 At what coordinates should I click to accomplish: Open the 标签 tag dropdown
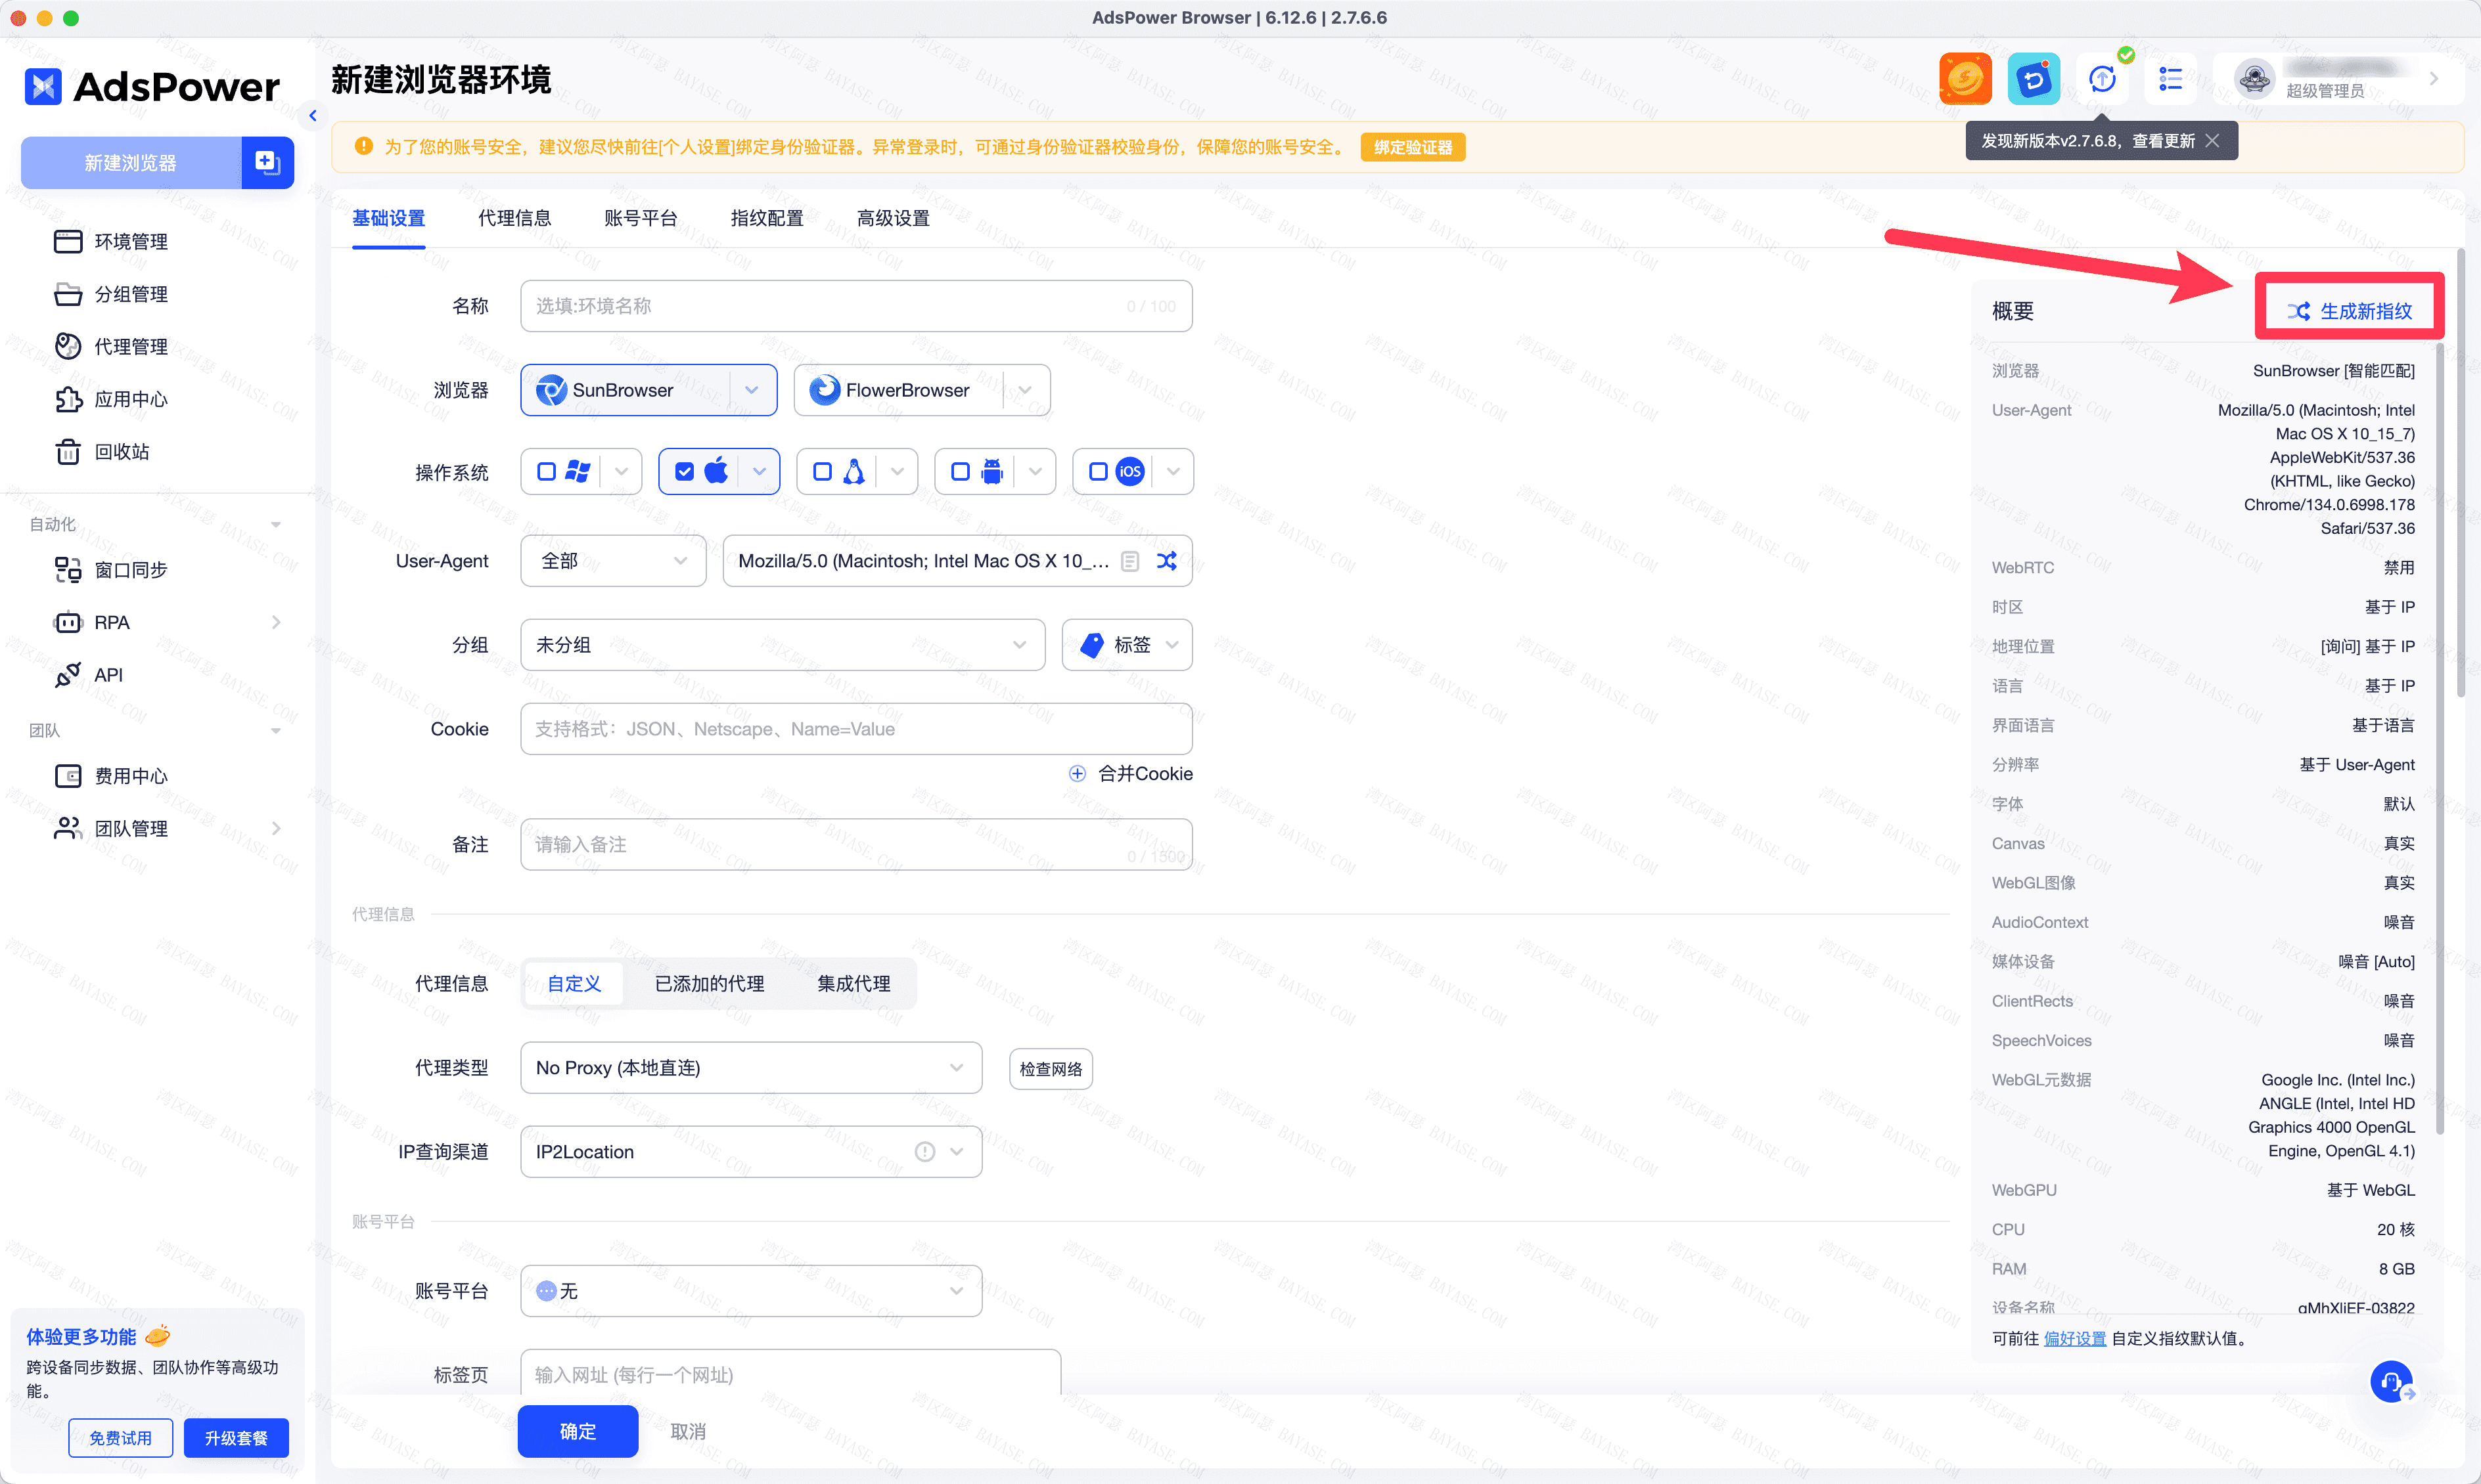tap(1126, 645)
